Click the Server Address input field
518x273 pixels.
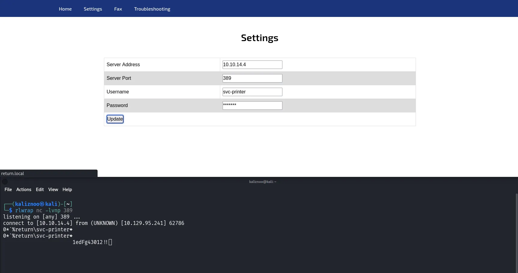coord(252,65)
